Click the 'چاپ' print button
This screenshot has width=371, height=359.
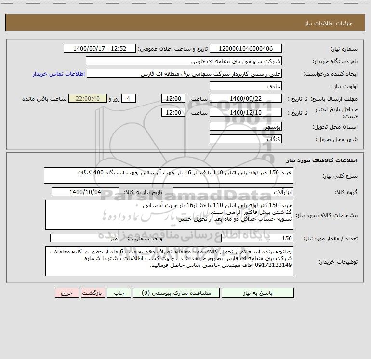pyautogui.click(x=119, y=293)
